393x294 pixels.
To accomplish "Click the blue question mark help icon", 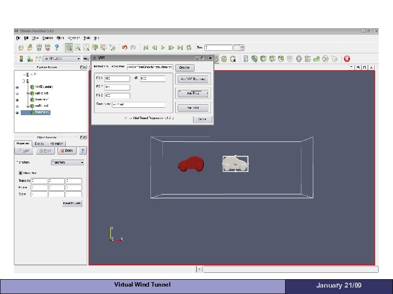I will 56,48.
